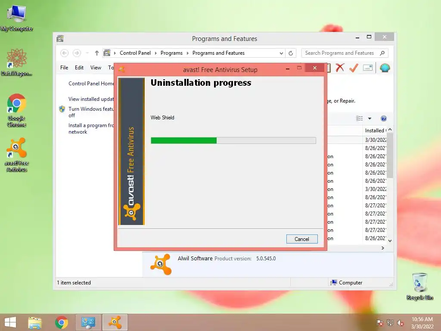Image resolution: width=441 pixels, height=331 pixels.
Task: Open view options dropdown arrow
Action: [x=370, y=119]
